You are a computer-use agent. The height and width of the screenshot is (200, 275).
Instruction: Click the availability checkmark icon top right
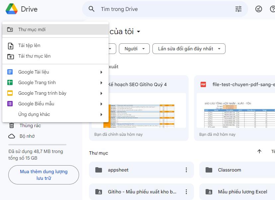click(x=259, y=9)
